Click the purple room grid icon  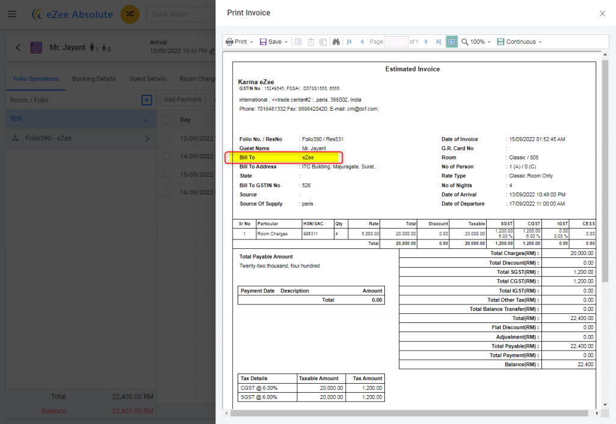point(36,48)
